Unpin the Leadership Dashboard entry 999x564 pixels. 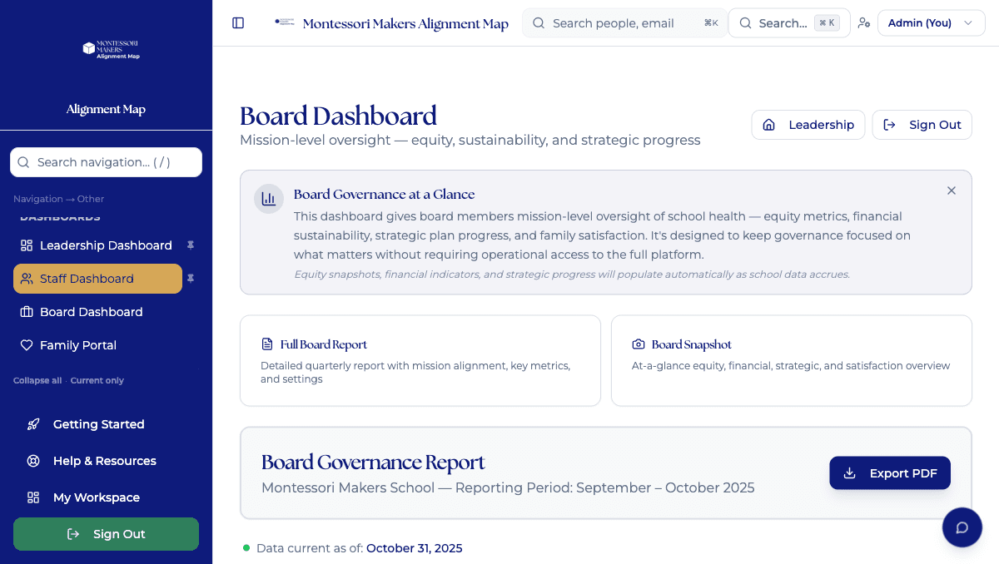(191, 245)
